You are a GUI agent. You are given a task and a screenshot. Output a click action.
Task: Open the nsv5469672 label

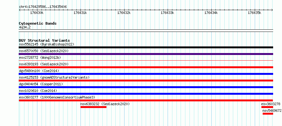click(272, 111)
